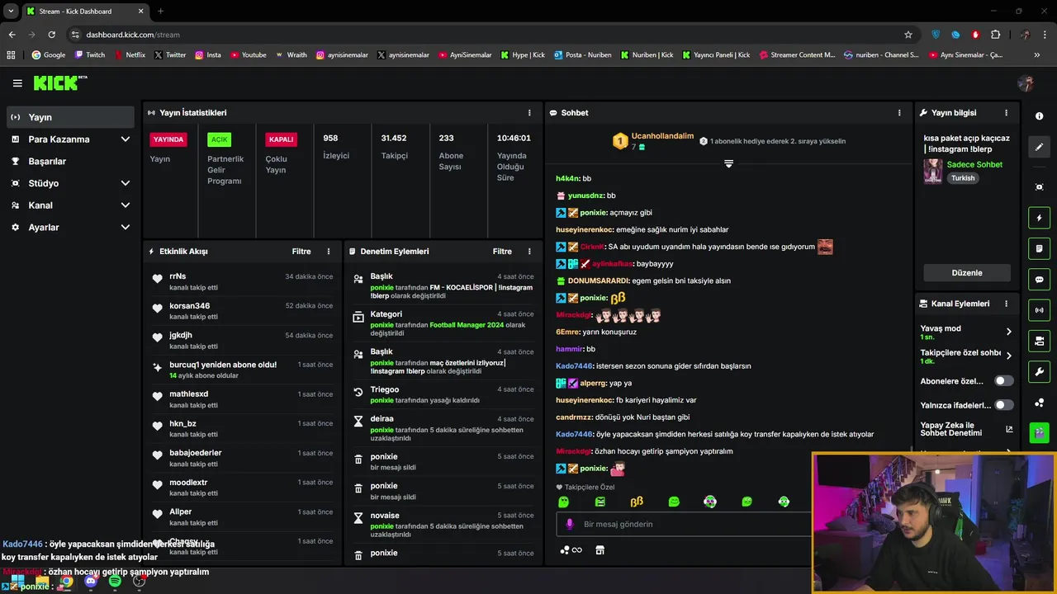The width and height of the screenshot is (1057, 594).
Task: Toggle the Yalnızca ifadeleri switch
Action: (1003, 405)
